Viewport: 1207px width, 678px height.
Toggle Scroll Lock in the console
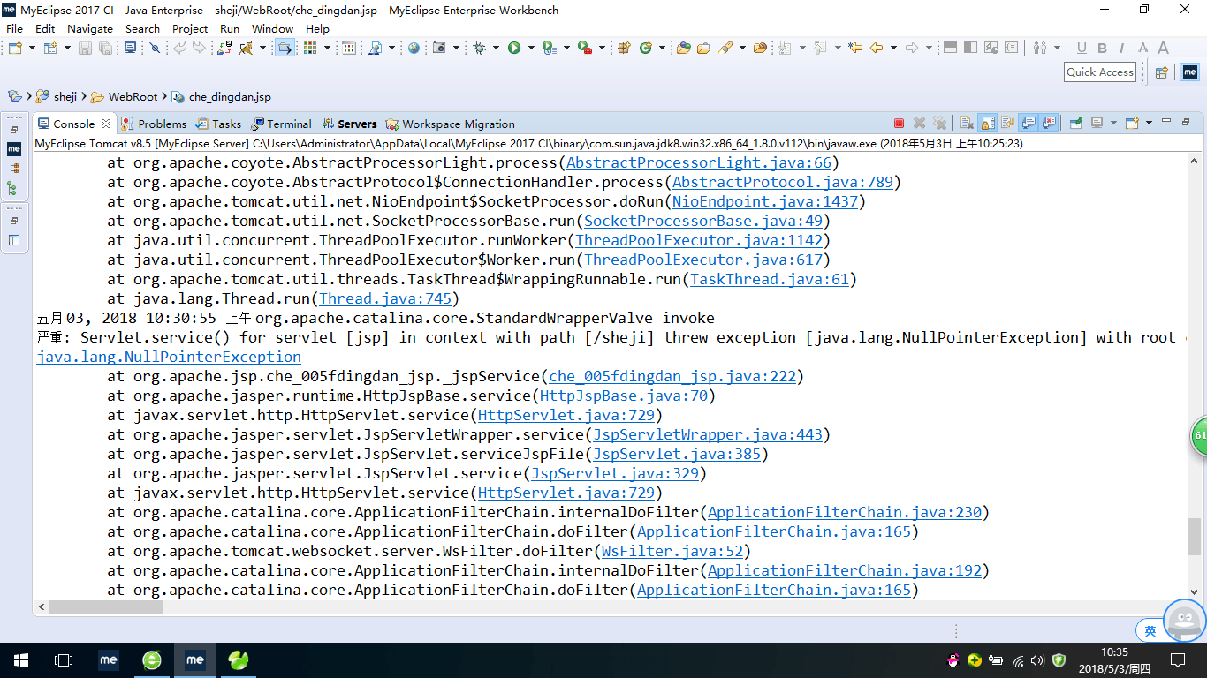click(x=985, y=124)
